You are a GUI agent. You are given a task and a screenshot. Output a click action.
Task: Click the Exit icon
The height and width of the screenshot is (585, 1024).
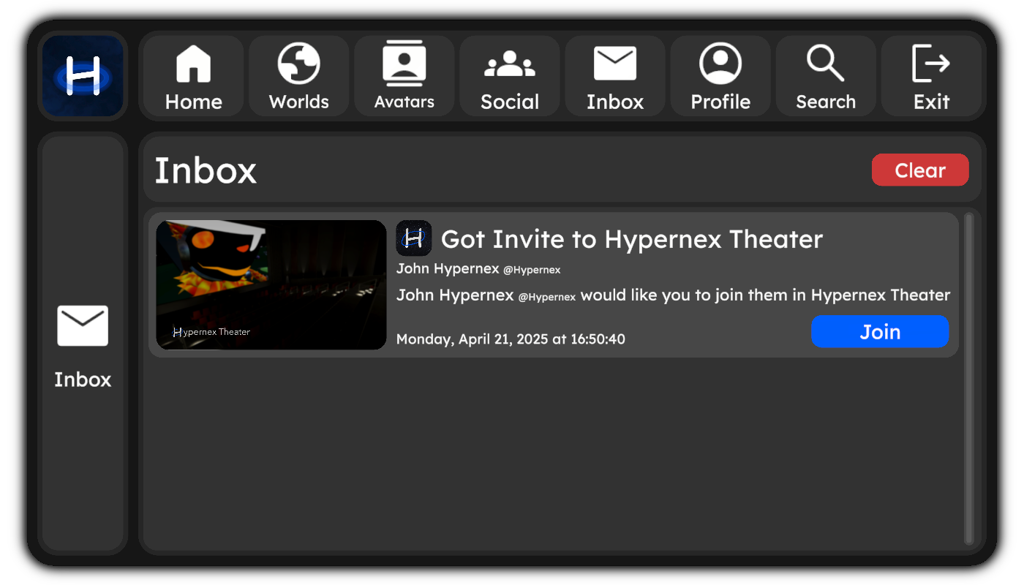click(930, 64)
